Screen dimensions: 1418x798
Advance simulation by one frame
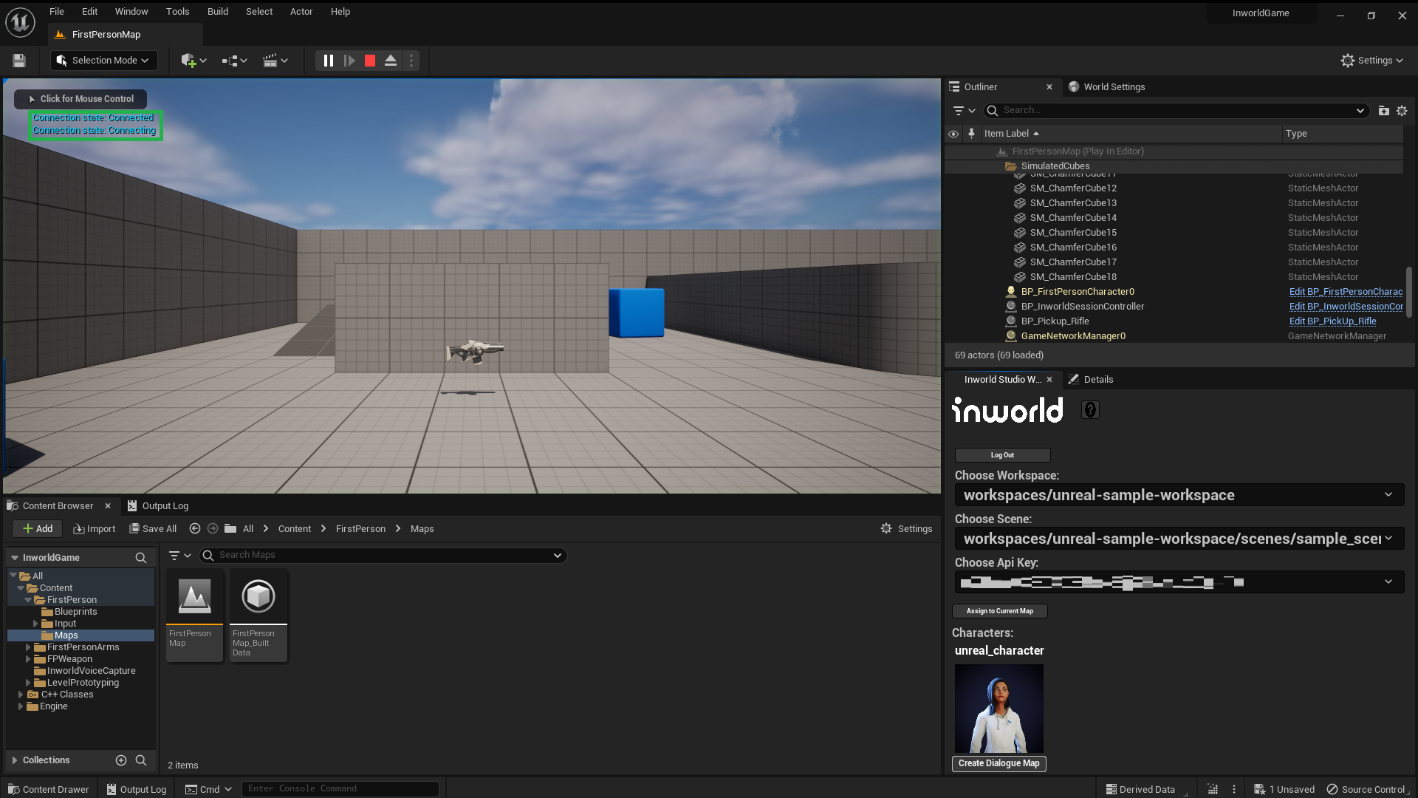pos(349,61)
